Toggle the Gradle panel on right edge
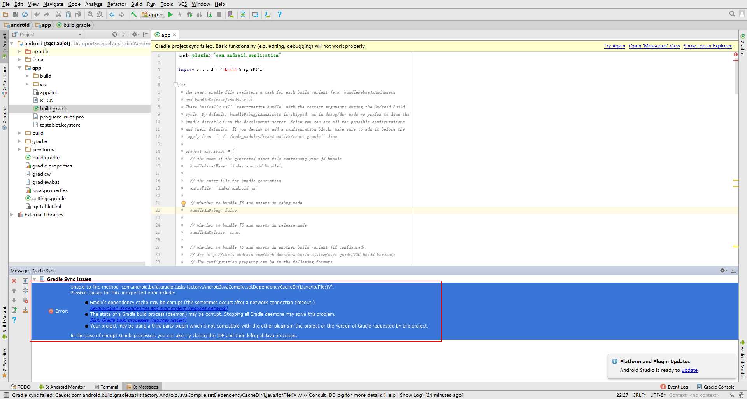This screenshot has width=747, height=399. [x=743, y=44]
